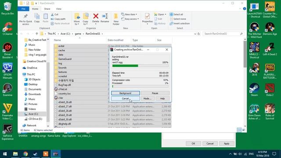Show hidden system tray icons
This screenshot has width=281, height=158.
click(230, 154)
